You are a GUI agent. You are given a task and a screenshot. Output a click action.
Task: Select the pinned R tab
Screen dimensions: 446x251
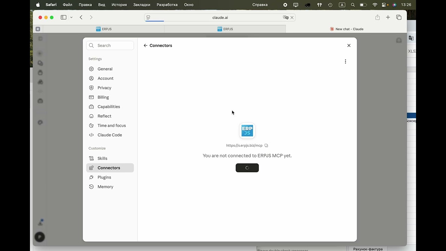click(38, 29)
